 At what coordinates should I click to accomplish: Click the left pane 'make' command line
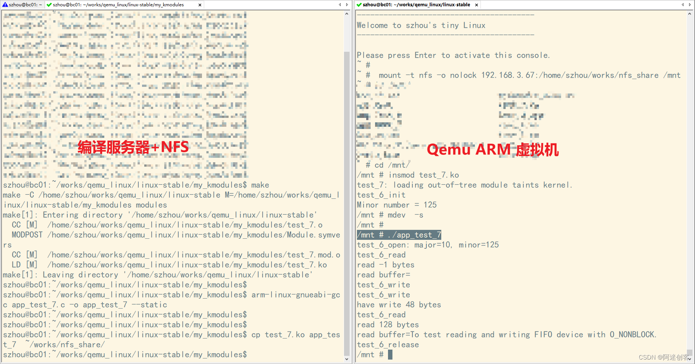(x=136, y=185)
